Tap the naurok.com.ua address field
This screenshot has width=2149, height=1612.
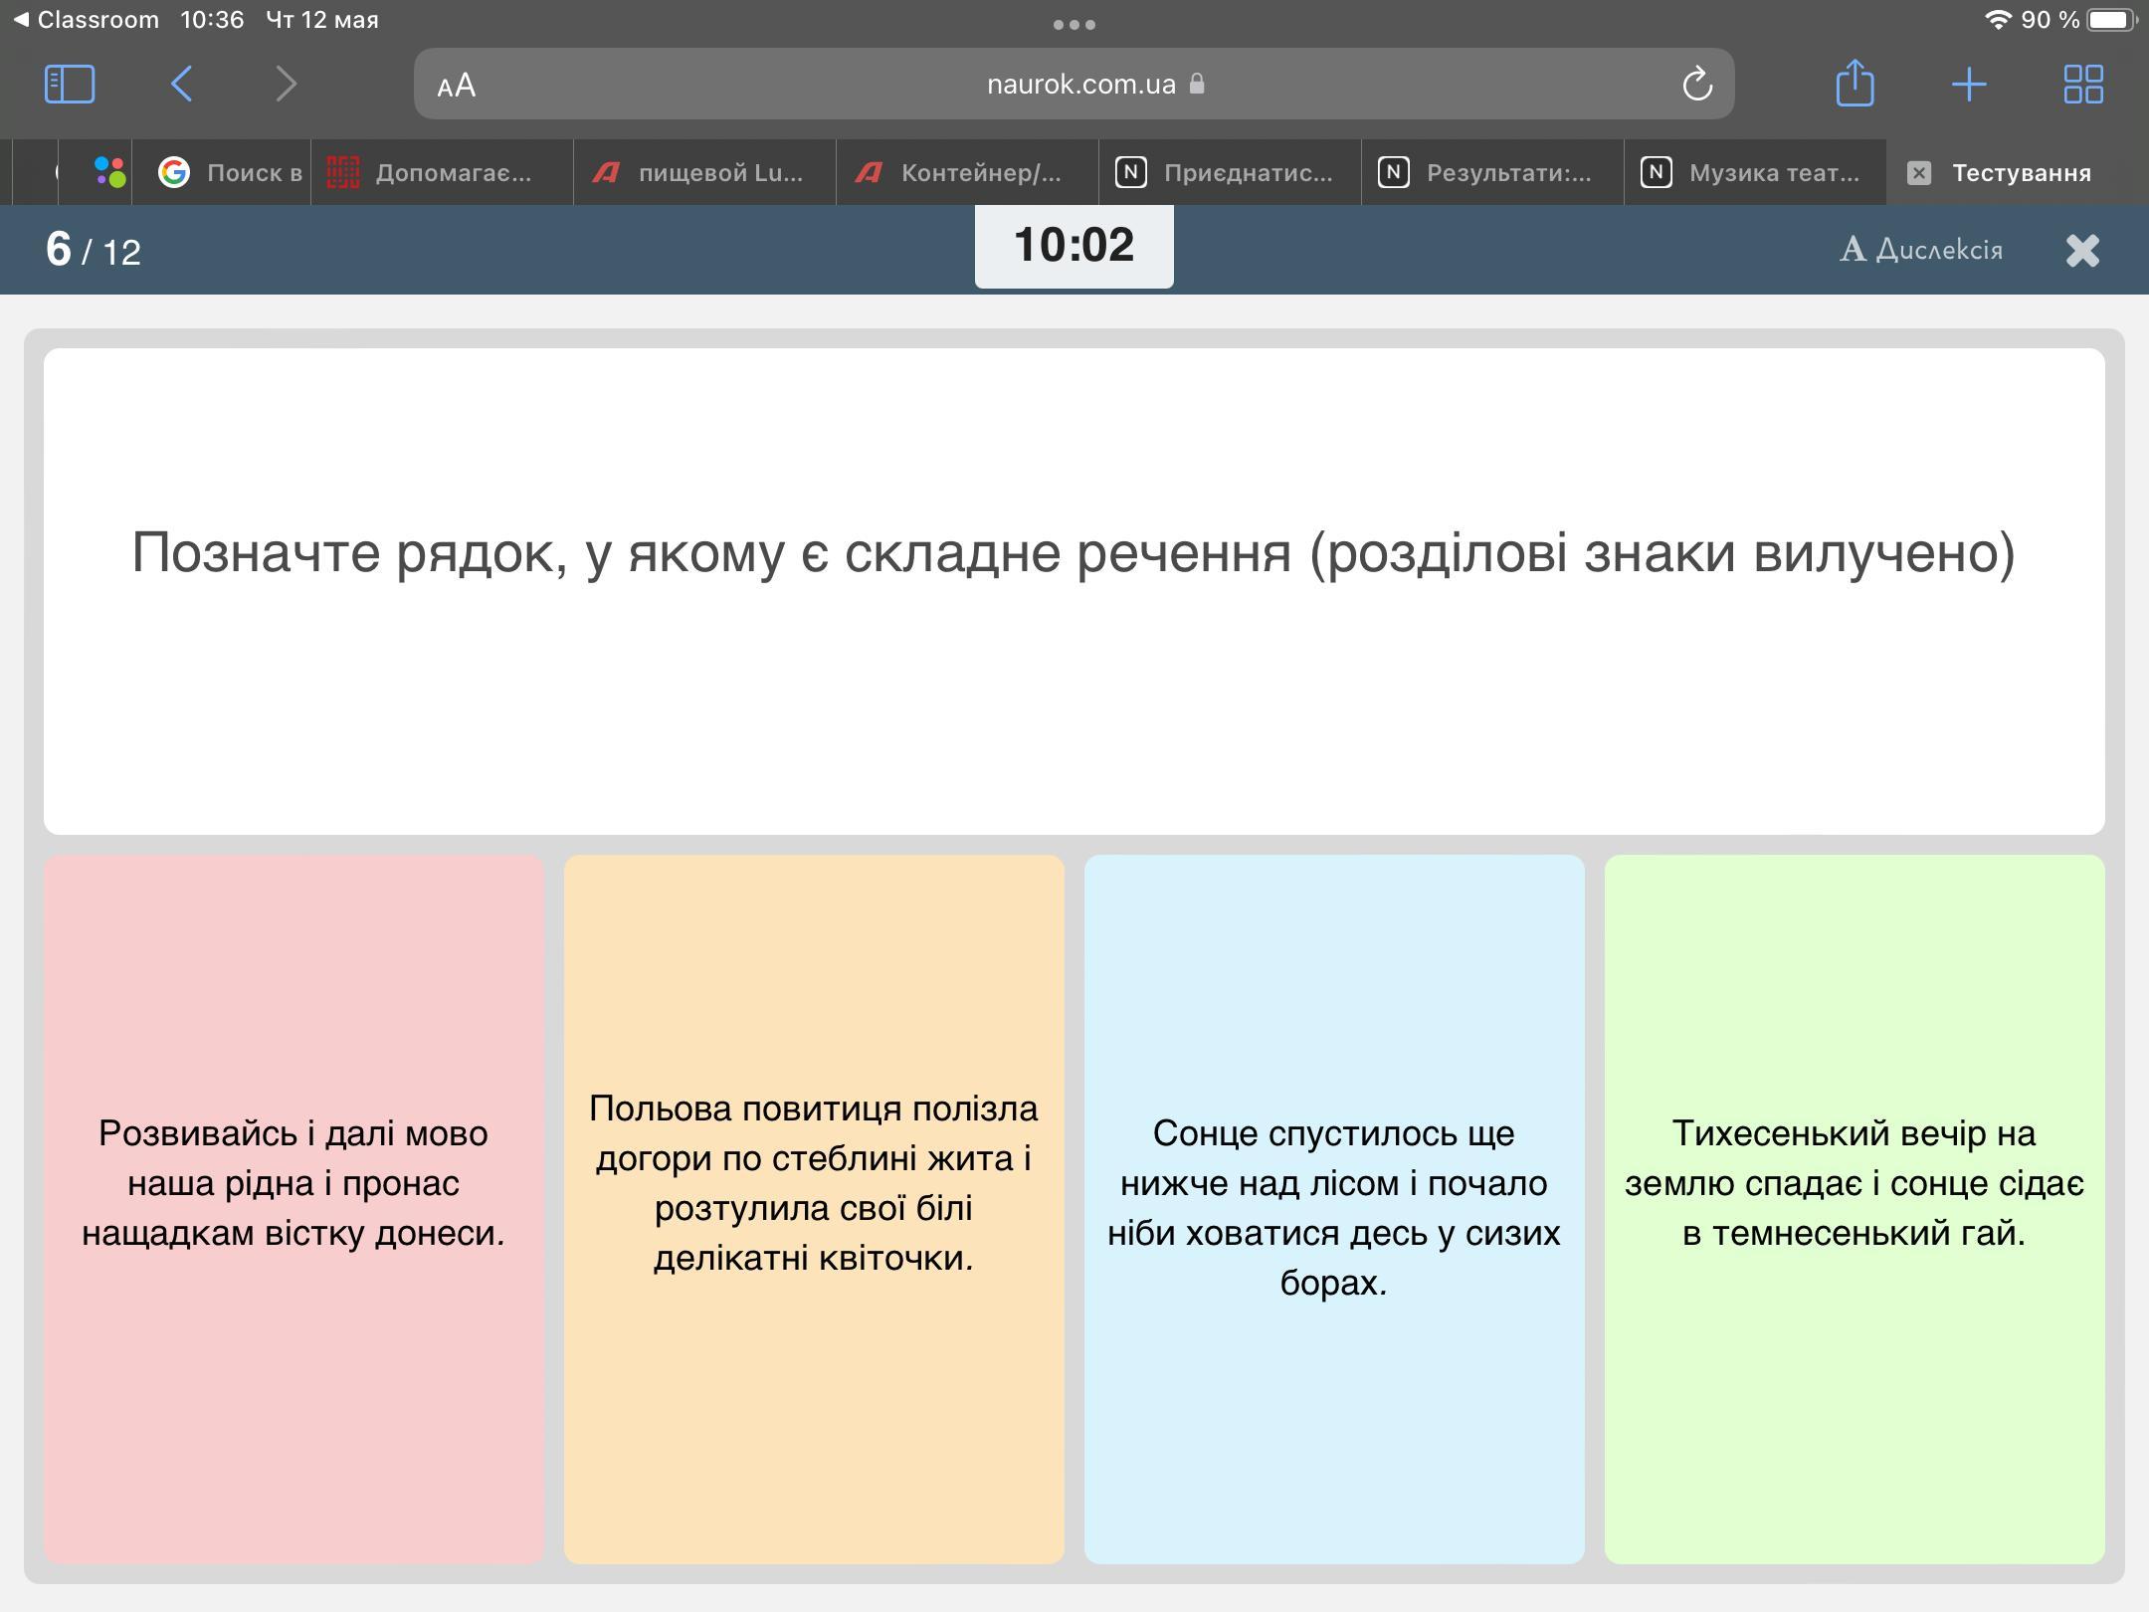[x=1079, y=85]
